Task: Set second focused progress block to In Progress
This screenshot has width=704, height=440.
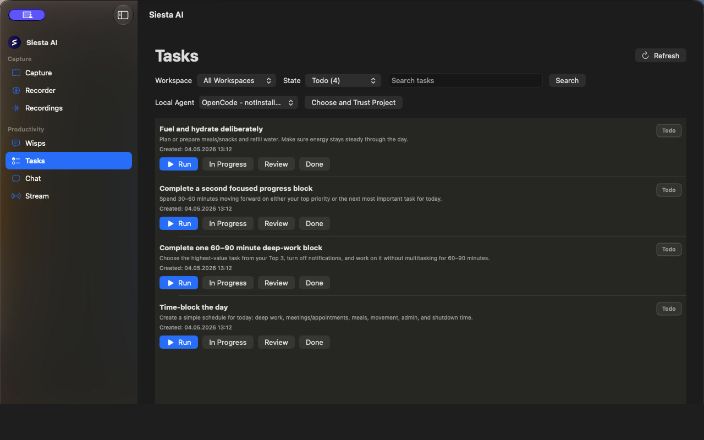Action: point(228,223)
